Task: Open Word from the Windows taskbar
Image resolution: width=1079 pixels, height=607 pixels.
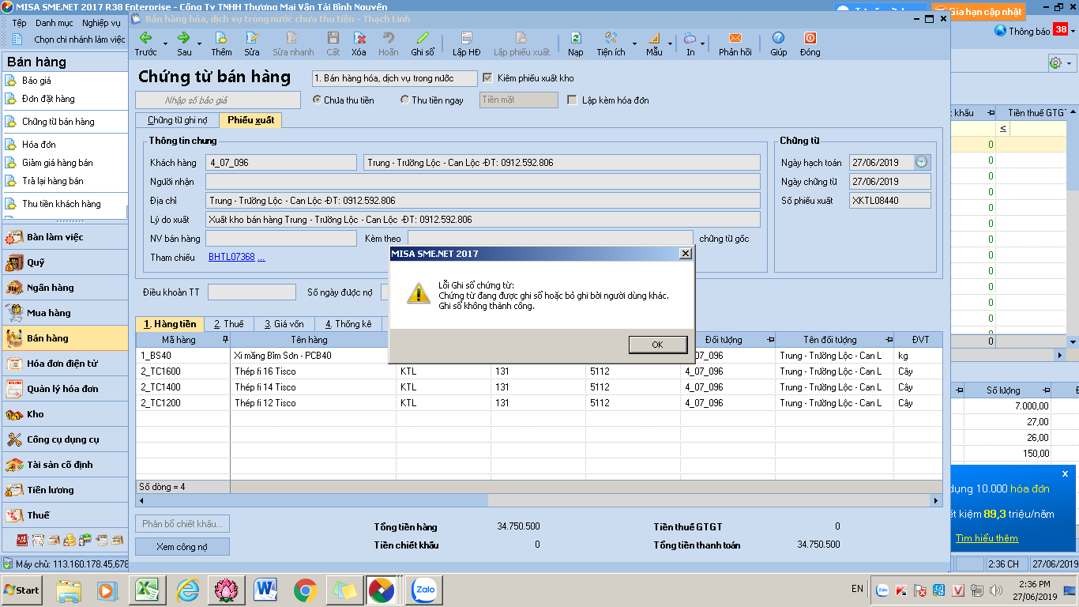Action: coord(265,590)
